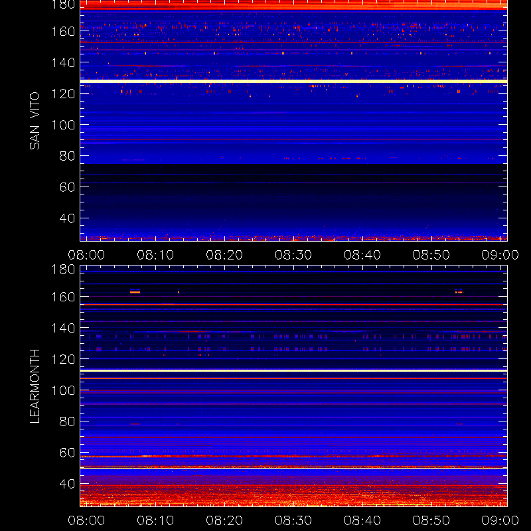This screenshot has width=531, height=531.
Task: Click the orange burst near 08:07 in LEARMONTH
Action: coord(135,291)
